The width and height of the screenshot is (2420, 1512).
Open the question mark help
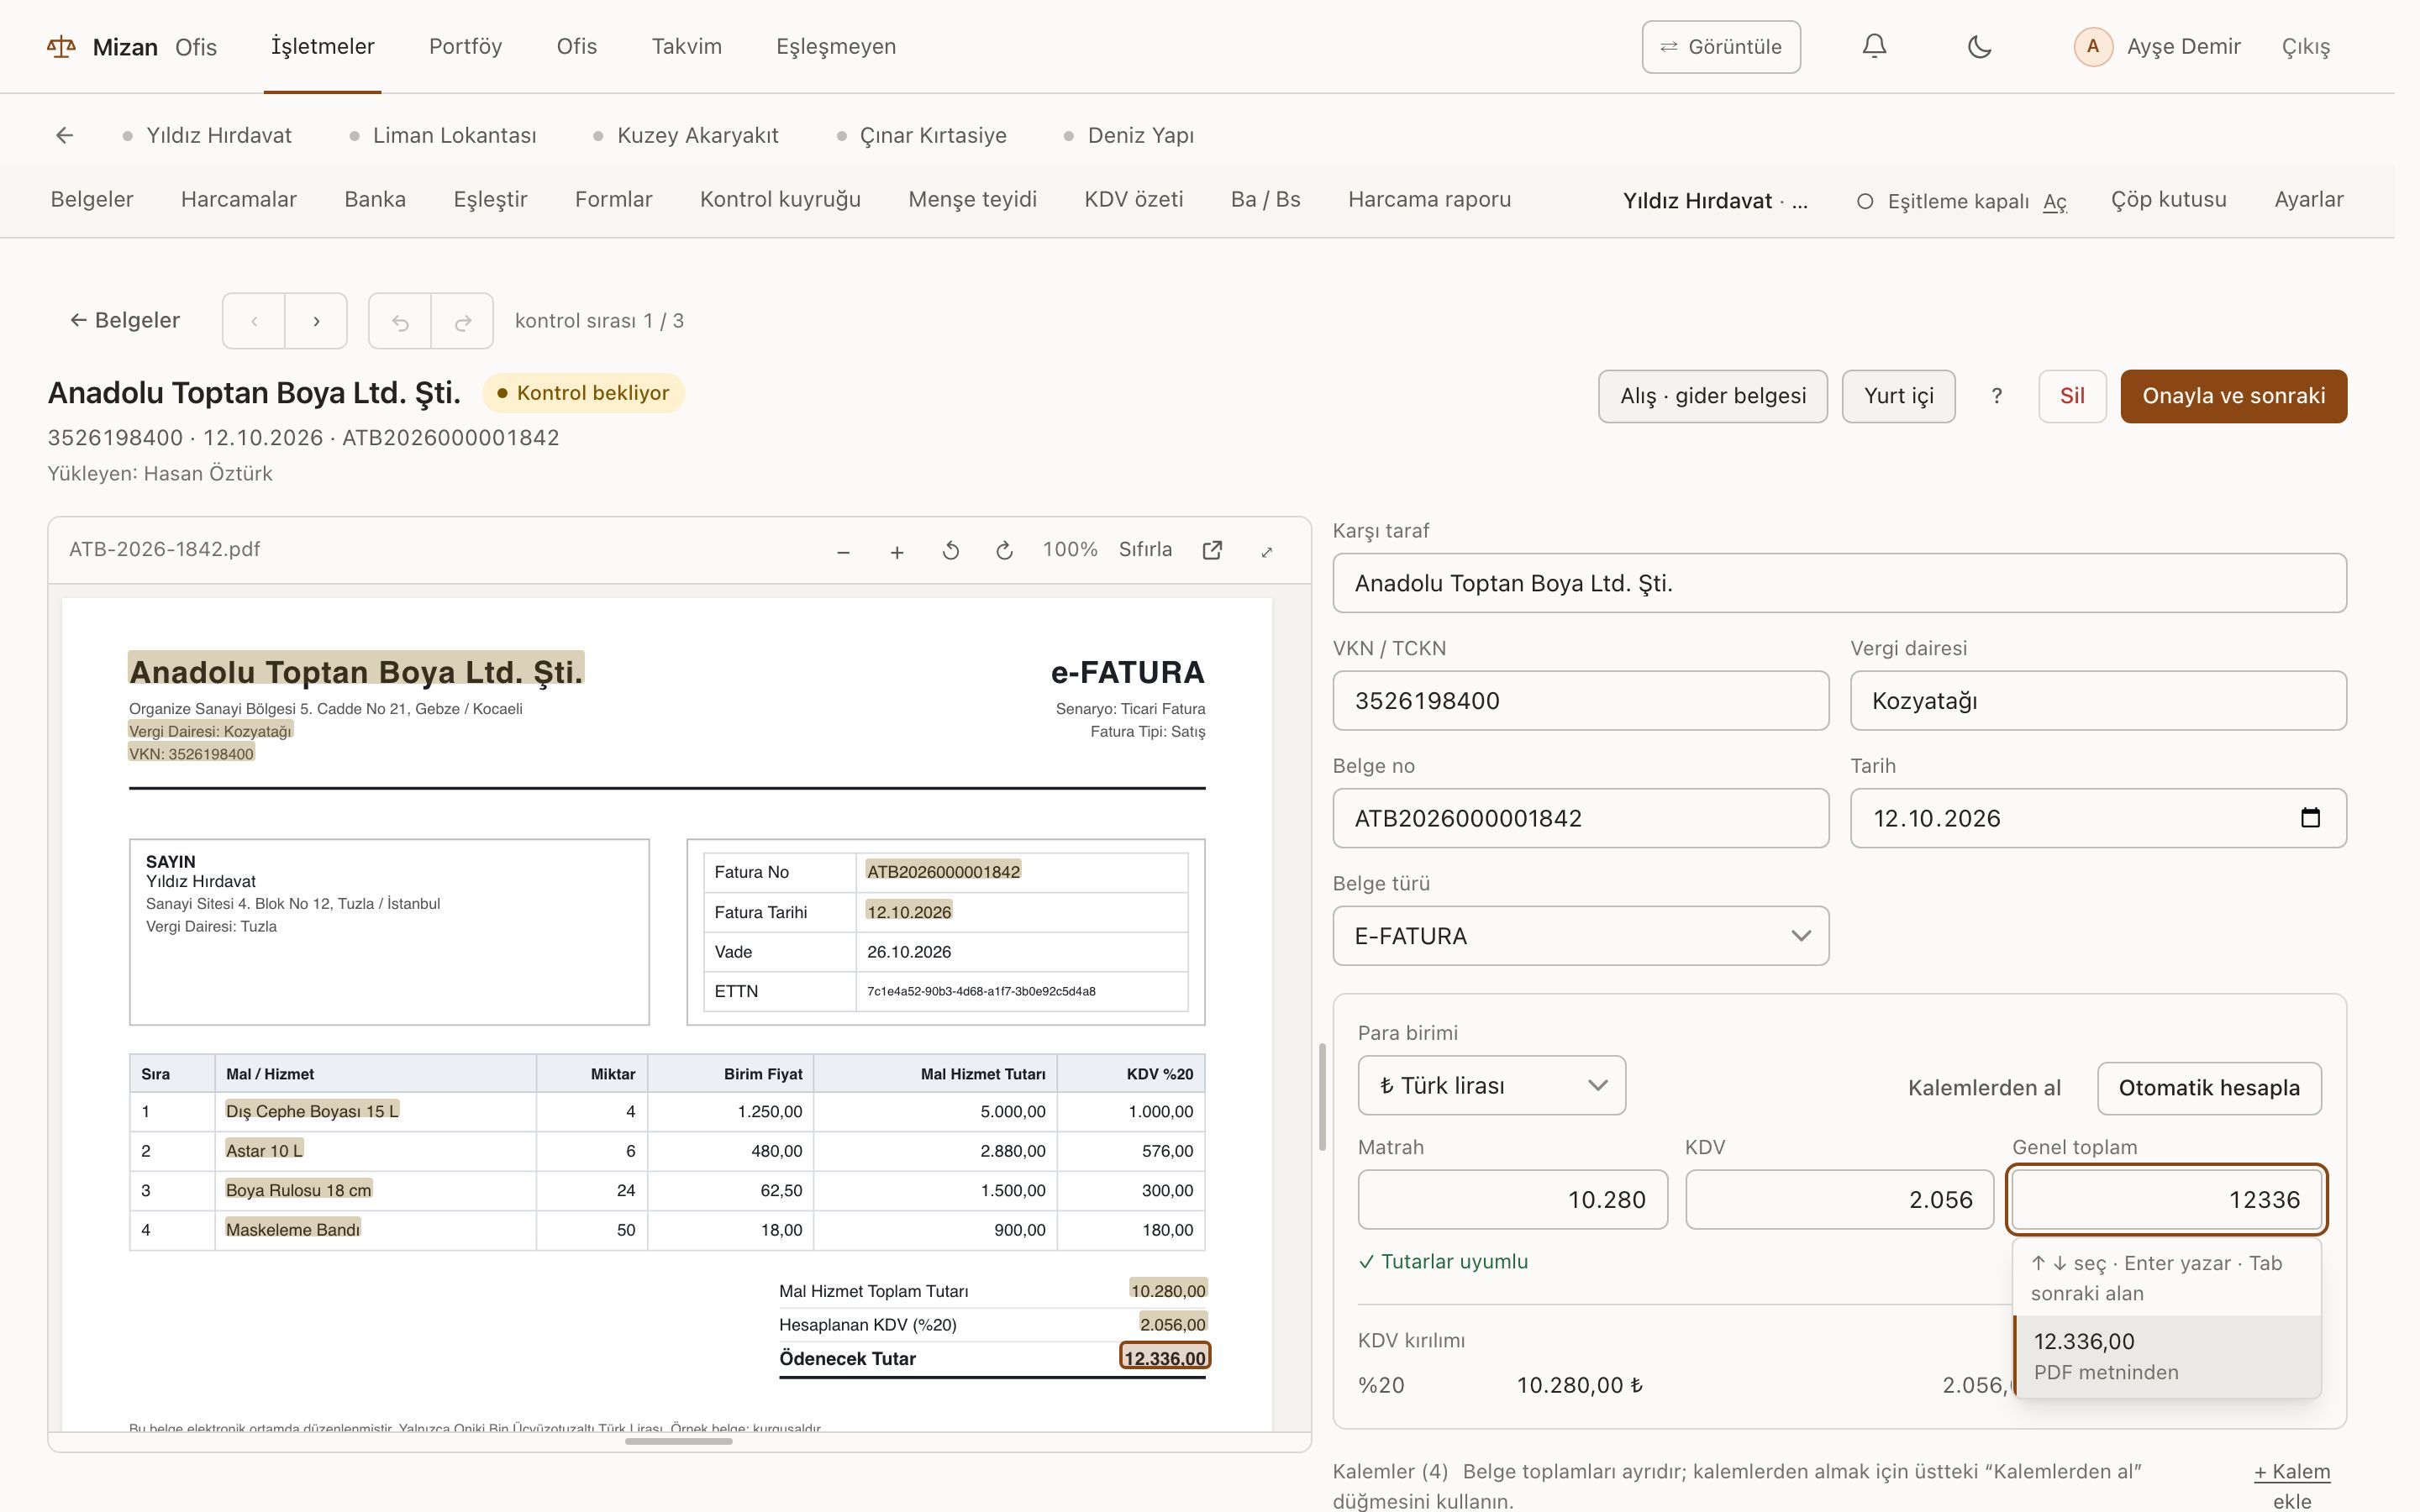pos(1997,396)
